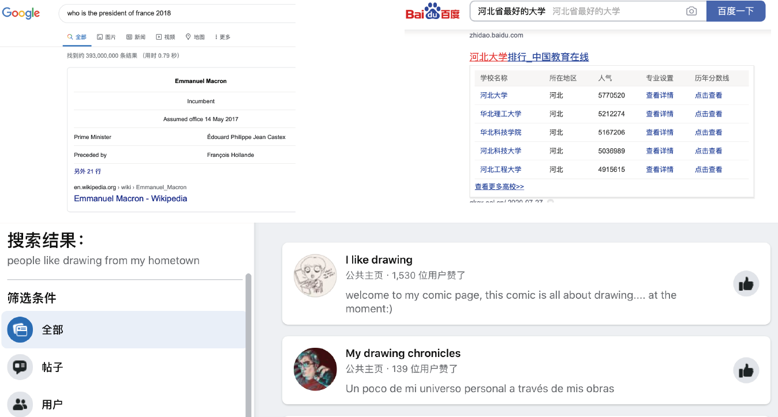The height and width of the screenshot is (417, 778).
Task: Click the zhidao.baidu.com source text
Action: point(496,35)
